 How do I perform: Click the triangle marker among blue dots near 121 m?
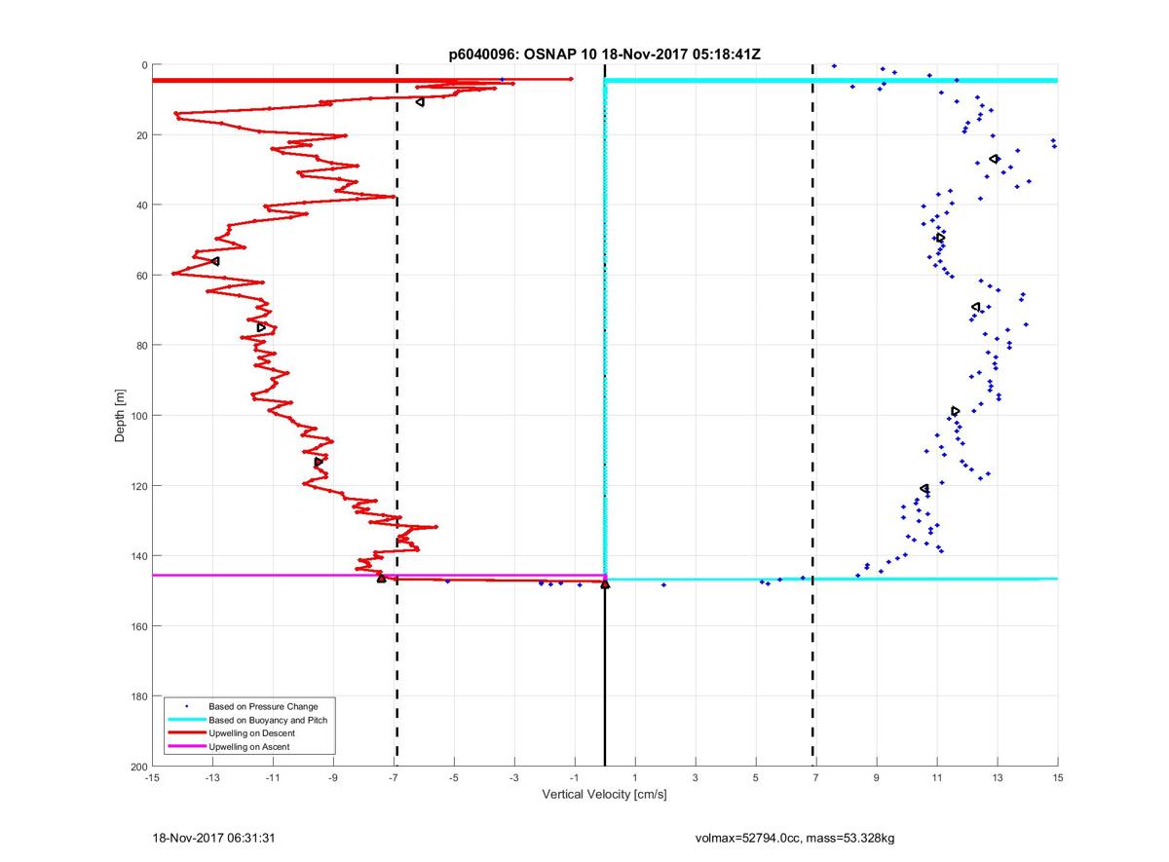(924, 489)
